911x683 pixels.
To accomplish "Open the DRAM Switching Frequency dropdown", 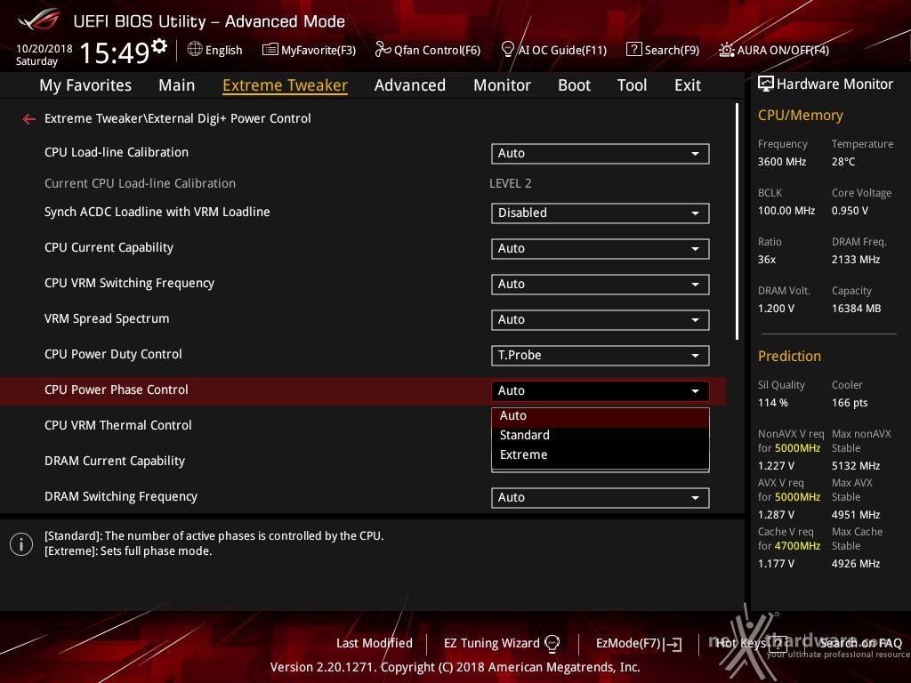I will 601,498.
